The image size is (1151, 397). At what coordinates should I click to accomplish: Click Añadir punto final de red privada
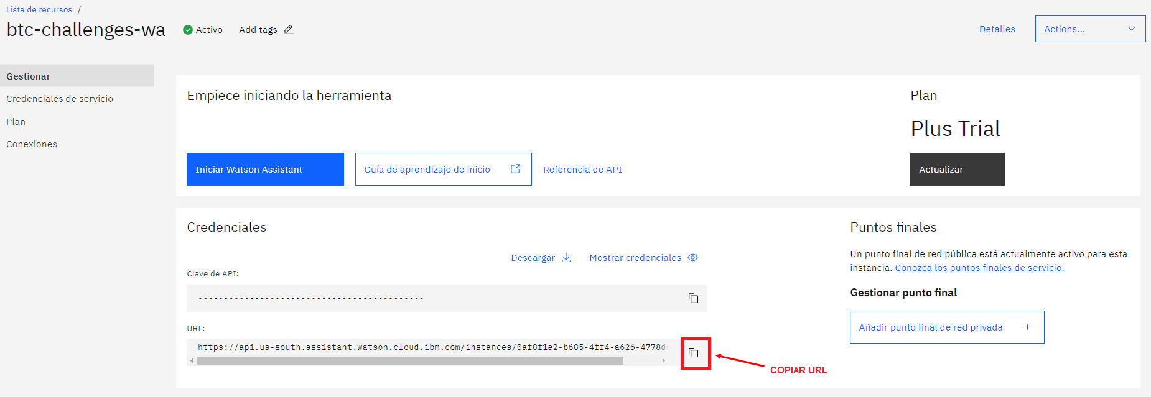pyautogui.click(x=947, y=327)
